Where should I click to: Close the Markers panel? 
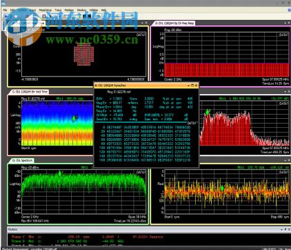[x=289, y=229]
